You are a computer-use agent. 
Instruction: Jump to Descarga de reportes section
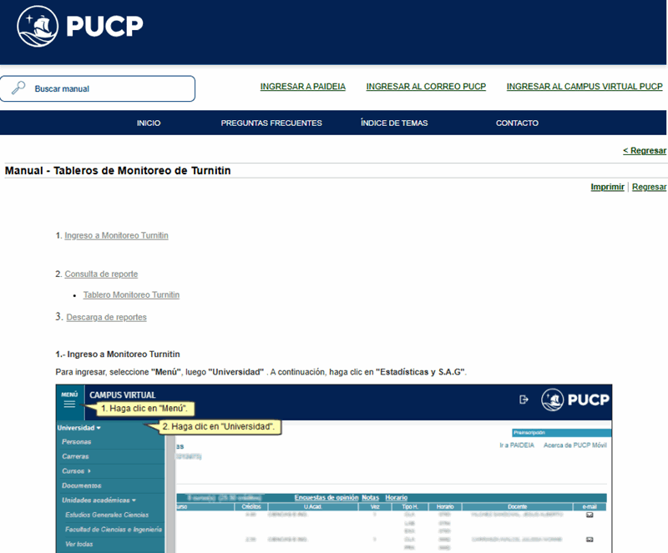click(x=106, y=317)
